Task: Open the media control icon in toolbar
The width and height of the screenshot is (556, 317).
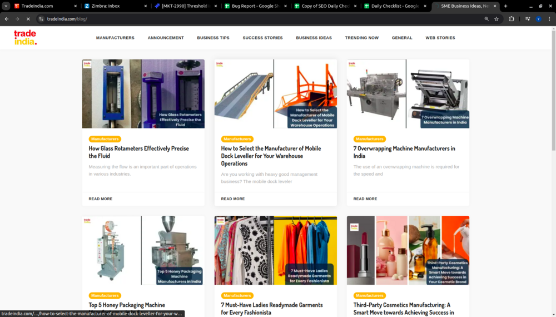Action: pyautogui.click(x=528, y=19)
